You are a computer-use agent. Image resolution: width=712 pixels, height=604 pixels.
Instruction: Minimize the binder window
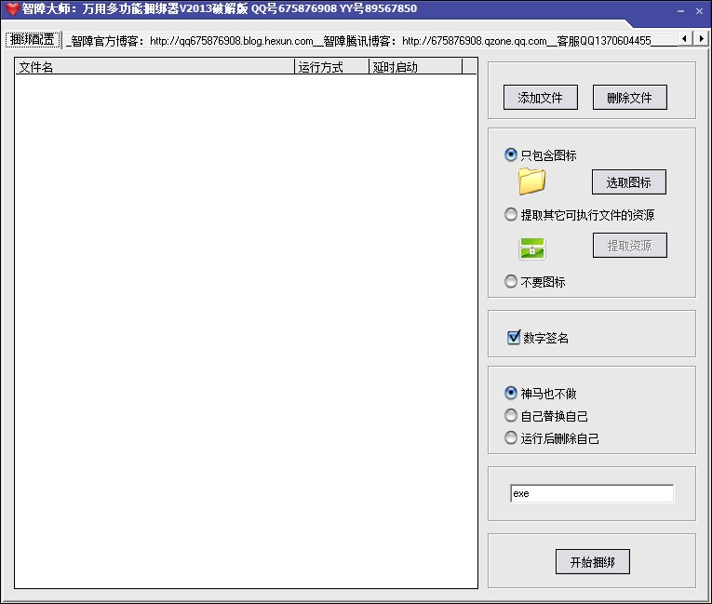pyautogui.click(x=680, y=10)
